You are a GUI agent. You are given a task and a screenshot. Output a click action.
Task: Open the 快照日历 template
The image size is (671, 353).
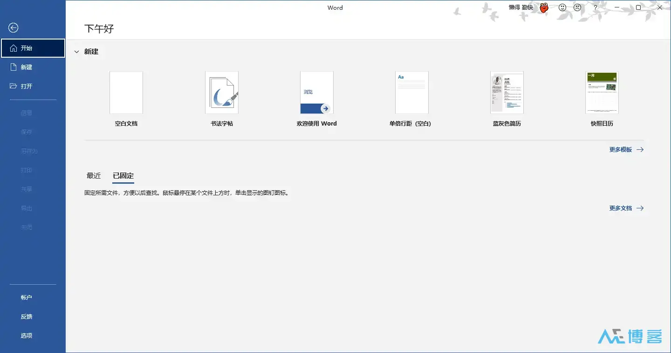pos(602,93)
